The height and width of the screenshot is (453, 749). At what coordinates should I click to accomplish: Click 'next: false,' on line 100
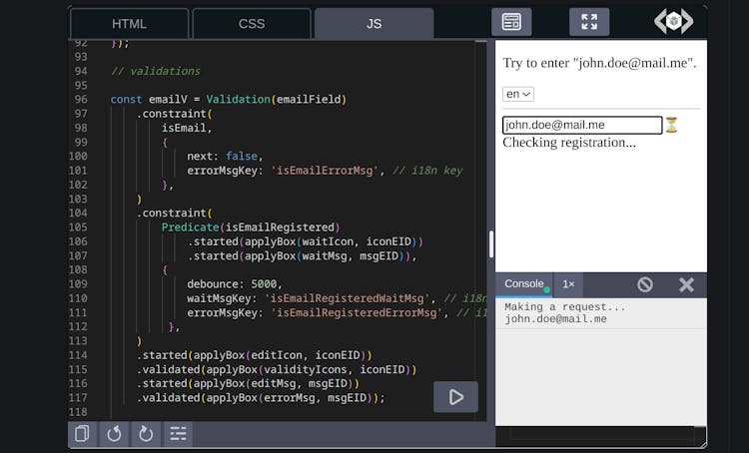[225, 156]
